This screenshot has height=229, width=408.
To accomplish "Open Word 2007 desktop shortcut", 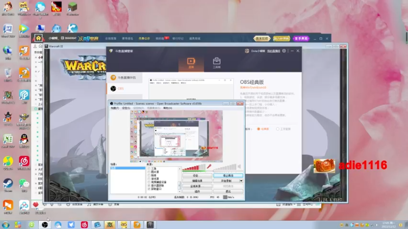I will [8, 31].
